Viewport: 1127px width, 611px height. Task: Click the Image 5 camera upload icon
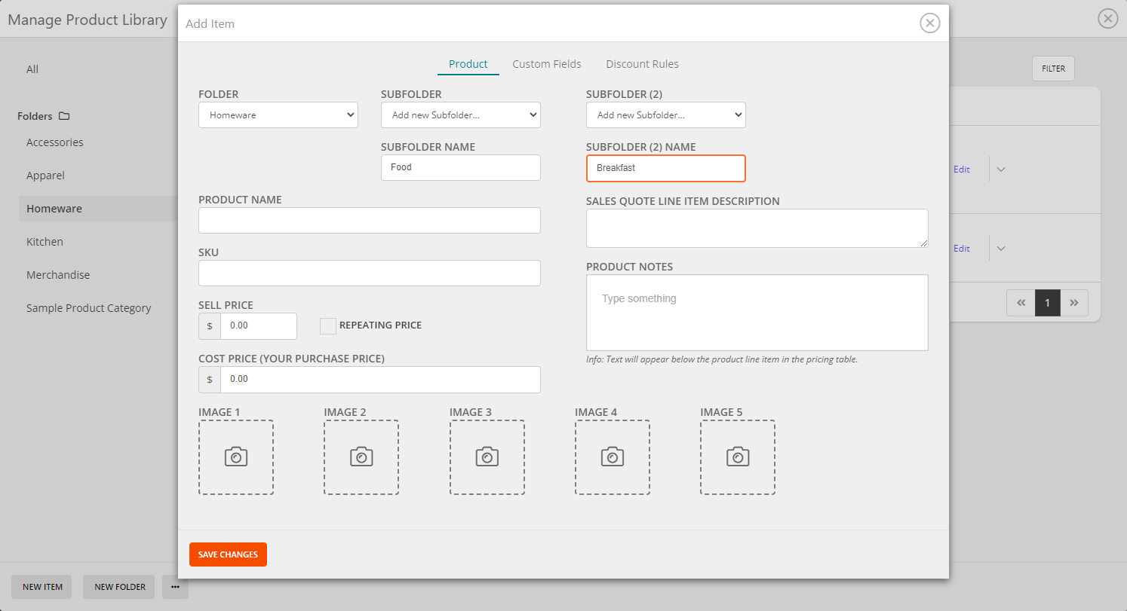coord(738,457)
